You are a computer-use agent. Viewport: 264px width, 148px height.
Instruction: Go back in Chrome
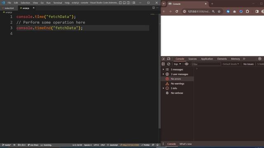[x=164, y=12]
